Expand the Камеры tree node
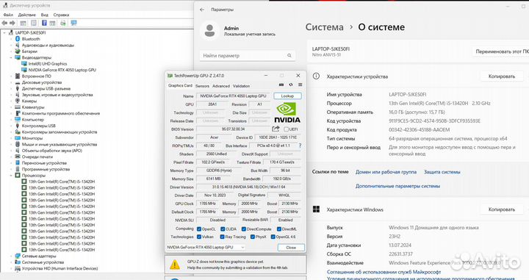The width and height of the screenshot is (529, 280). click(11, 101)
